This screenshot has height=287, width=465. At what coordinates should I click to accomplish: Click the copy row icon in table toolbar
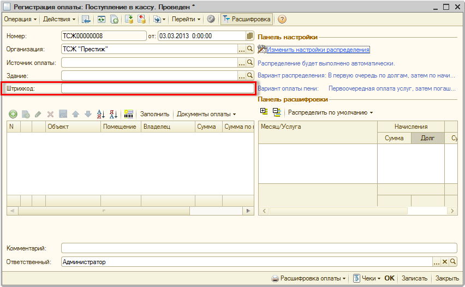tap(26, 114)
